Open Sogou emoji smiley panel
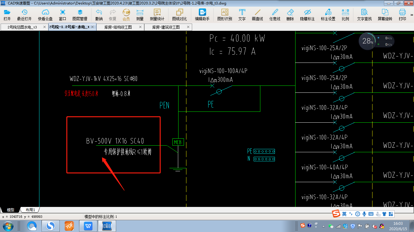 coord(358,214)
